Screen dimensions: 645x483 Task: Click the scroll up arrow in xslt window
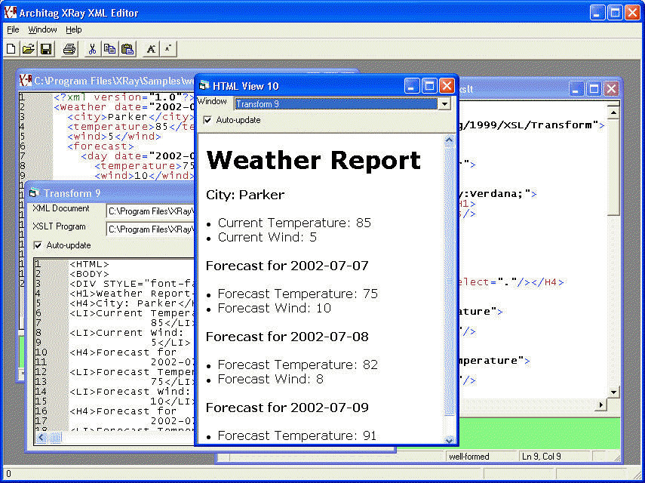(613, 112)
